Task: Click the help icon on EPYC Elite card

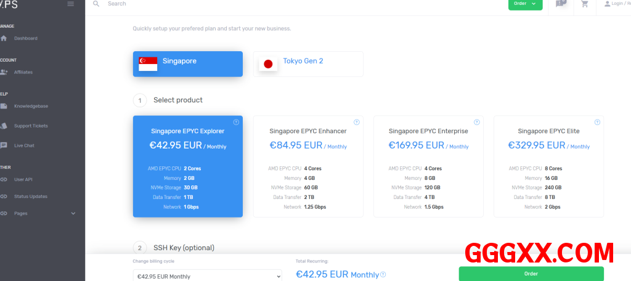Action: click(x=596, y=122)
